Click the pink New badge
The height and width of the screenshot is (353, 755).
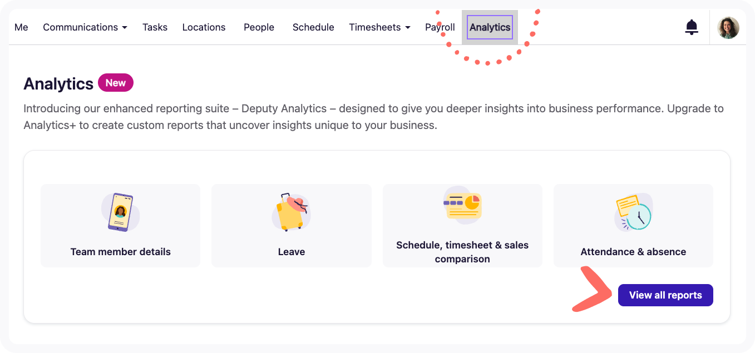click(x=116, y=83)
